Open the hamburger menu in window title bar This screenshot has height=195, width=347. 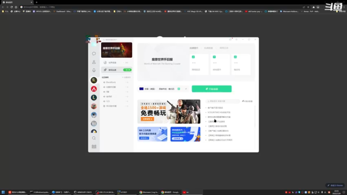tap(236, 39)
